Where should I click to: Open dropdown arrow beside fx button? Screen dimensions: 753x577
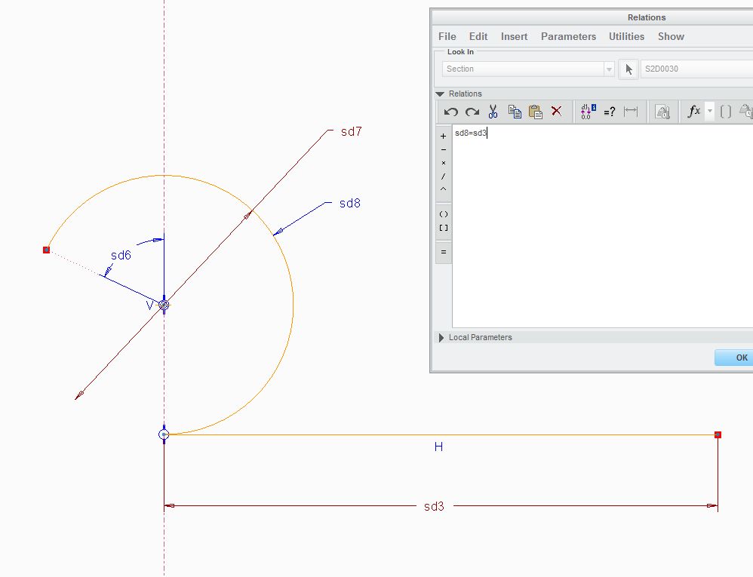point(710,112)
